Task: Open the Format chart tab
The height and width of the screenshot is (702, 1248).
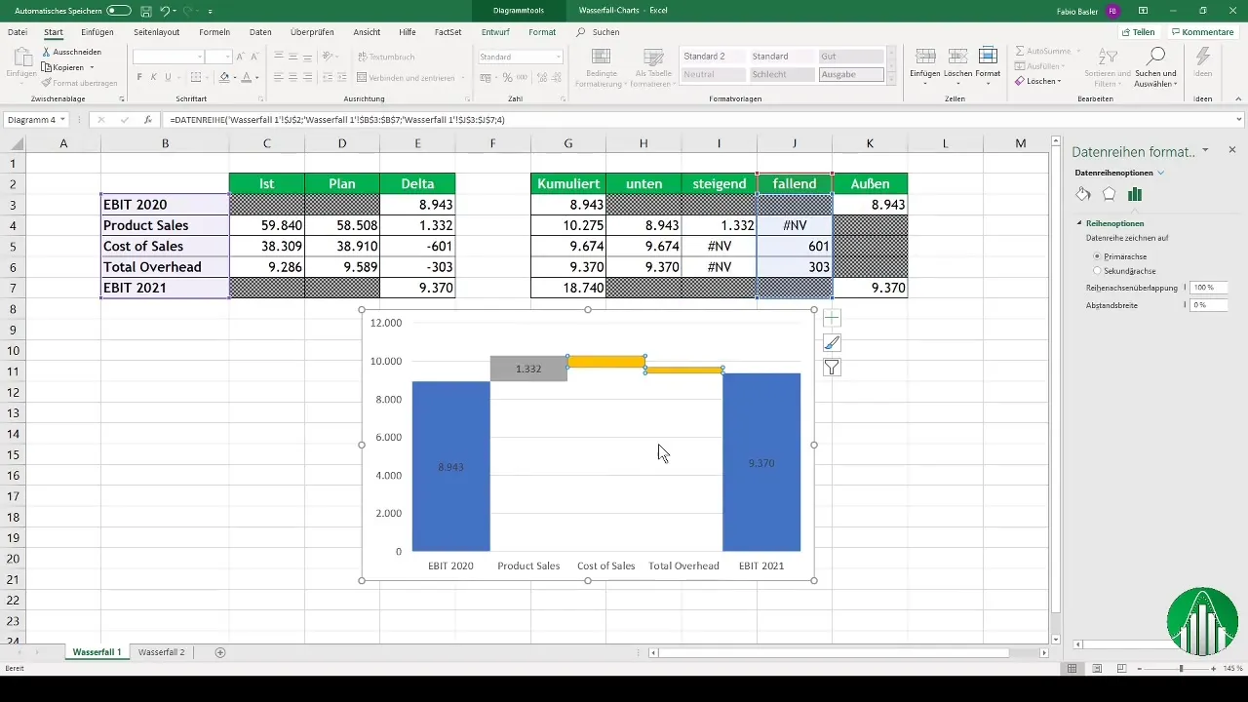Action: coord(542,32)
